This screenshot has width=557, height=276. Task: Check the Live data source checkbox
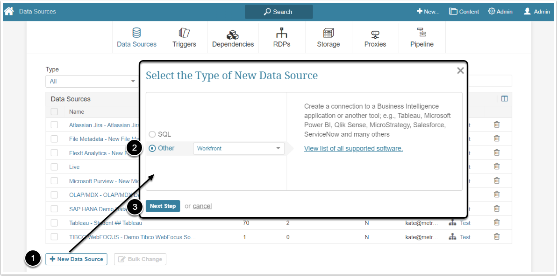point(54,166)
